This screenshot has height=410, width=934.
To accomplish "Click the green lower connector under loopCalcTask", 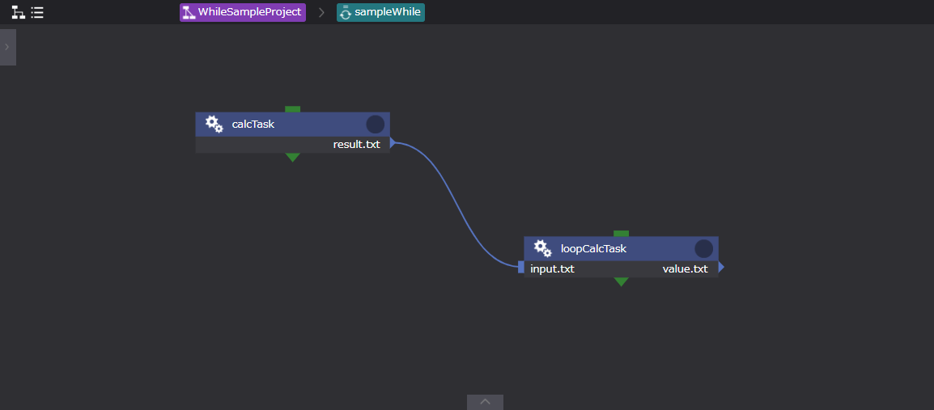I will 621,282.
